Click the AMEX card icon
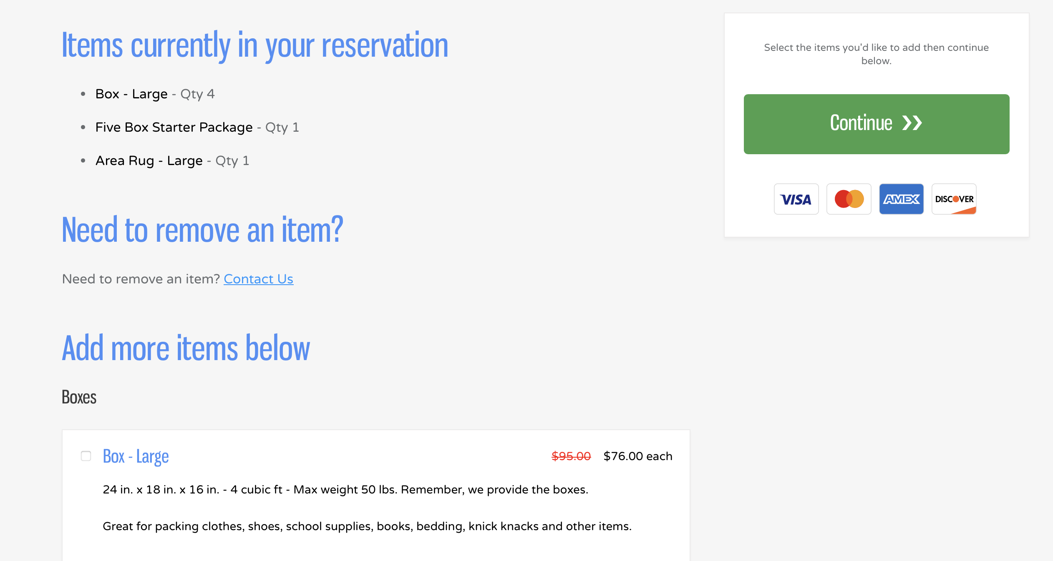This screenshot has height=561, width=1053. (901, 199)
